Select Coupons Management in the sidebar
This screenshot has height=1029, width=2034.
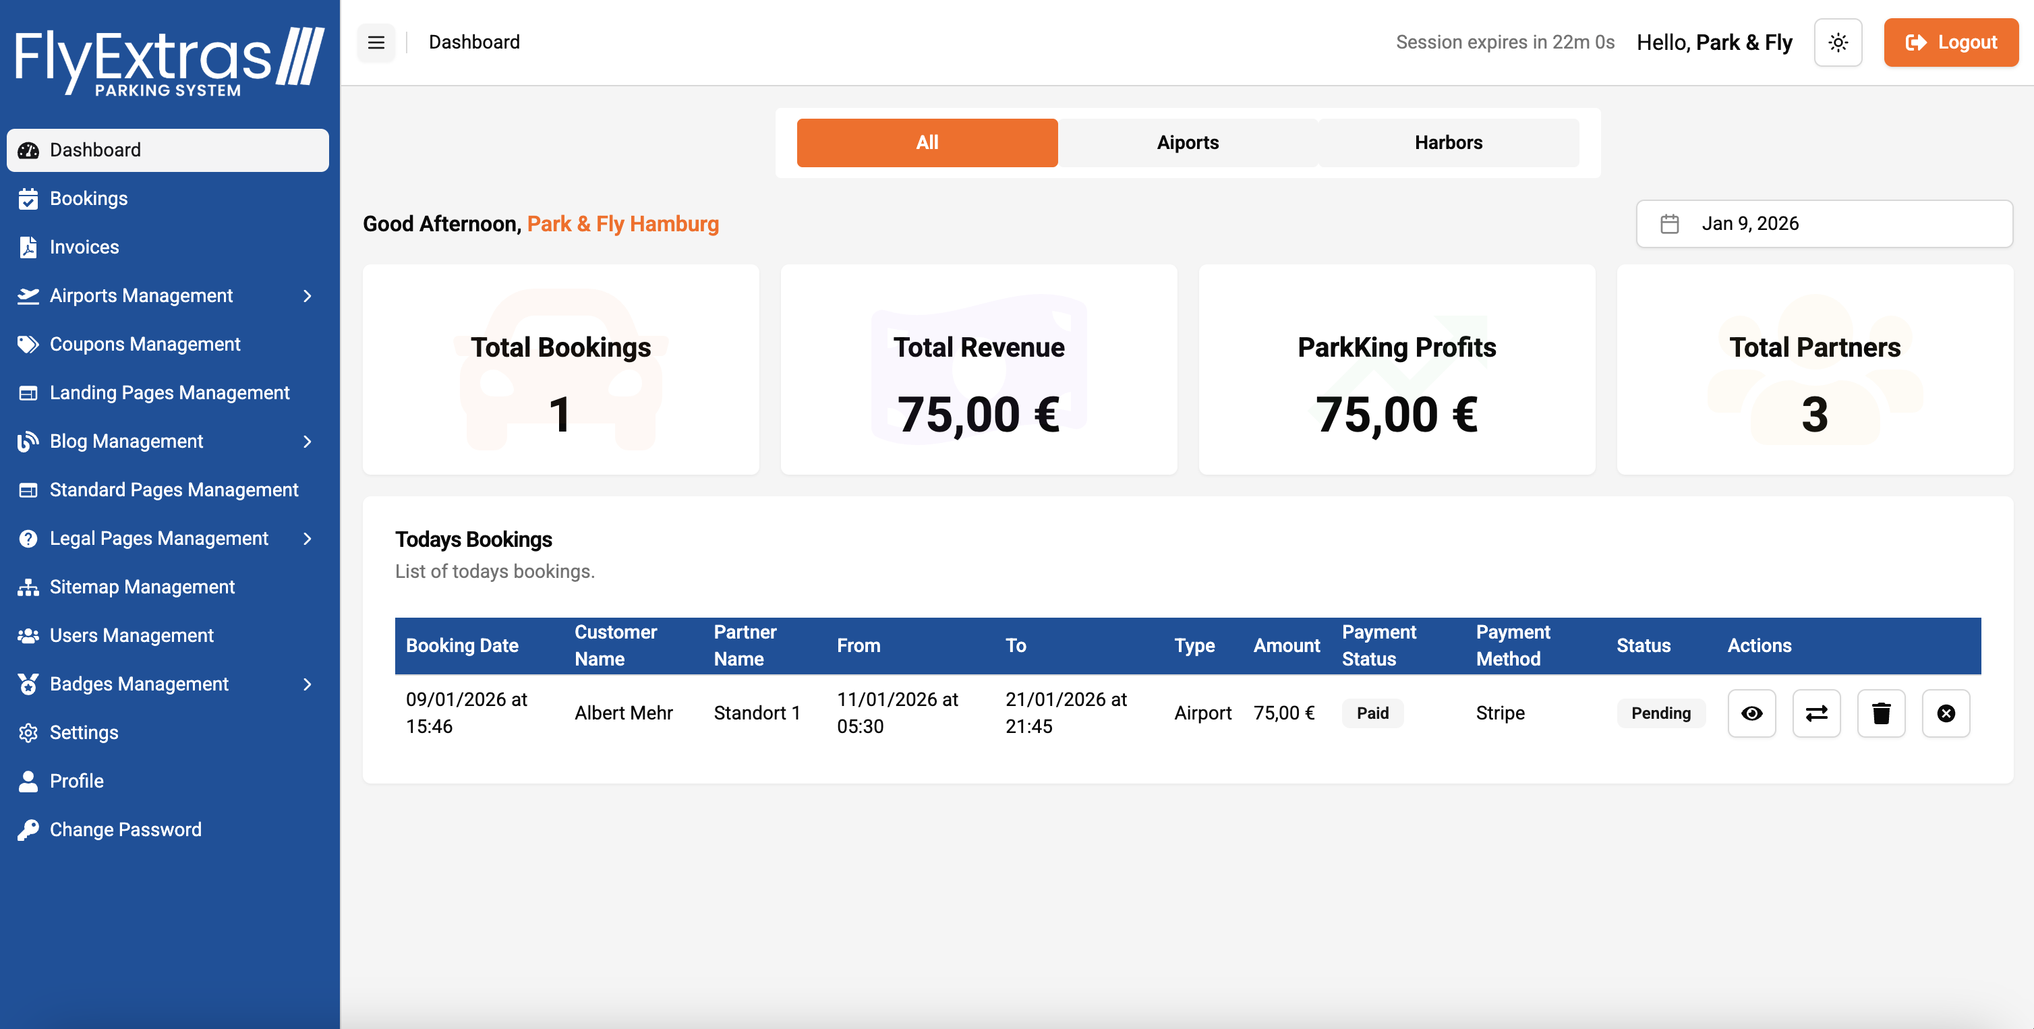(144, 343)
